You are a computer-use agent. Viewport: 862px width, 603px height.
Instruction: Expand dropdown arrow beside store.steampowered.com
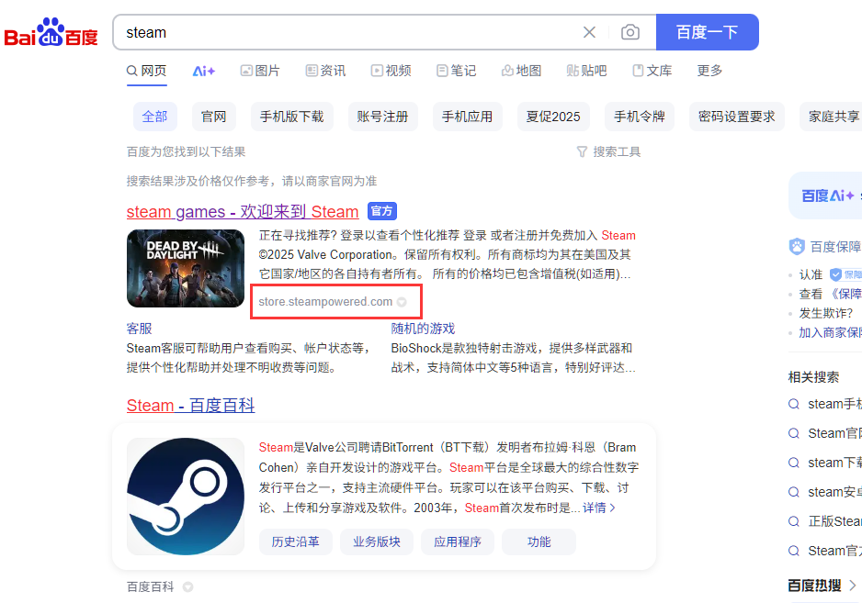pos(402,302)
